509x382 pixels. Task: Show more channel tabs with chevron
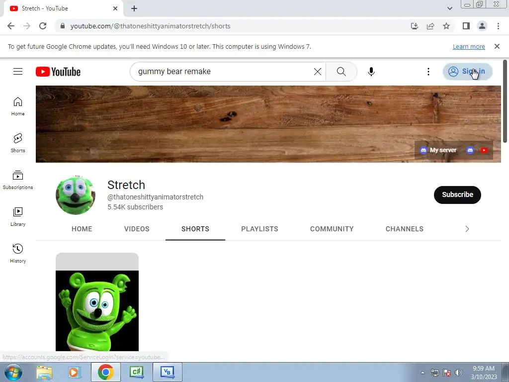pyautogui.click(x=467, y=229)
